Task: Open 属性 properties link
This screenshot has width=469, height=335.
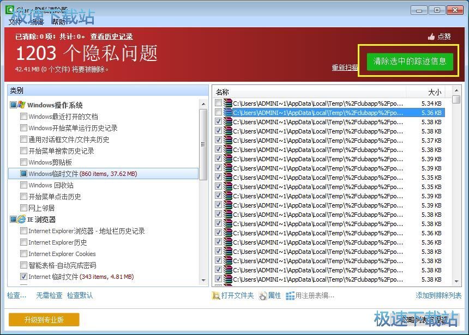Action: (x=274, y=296)
